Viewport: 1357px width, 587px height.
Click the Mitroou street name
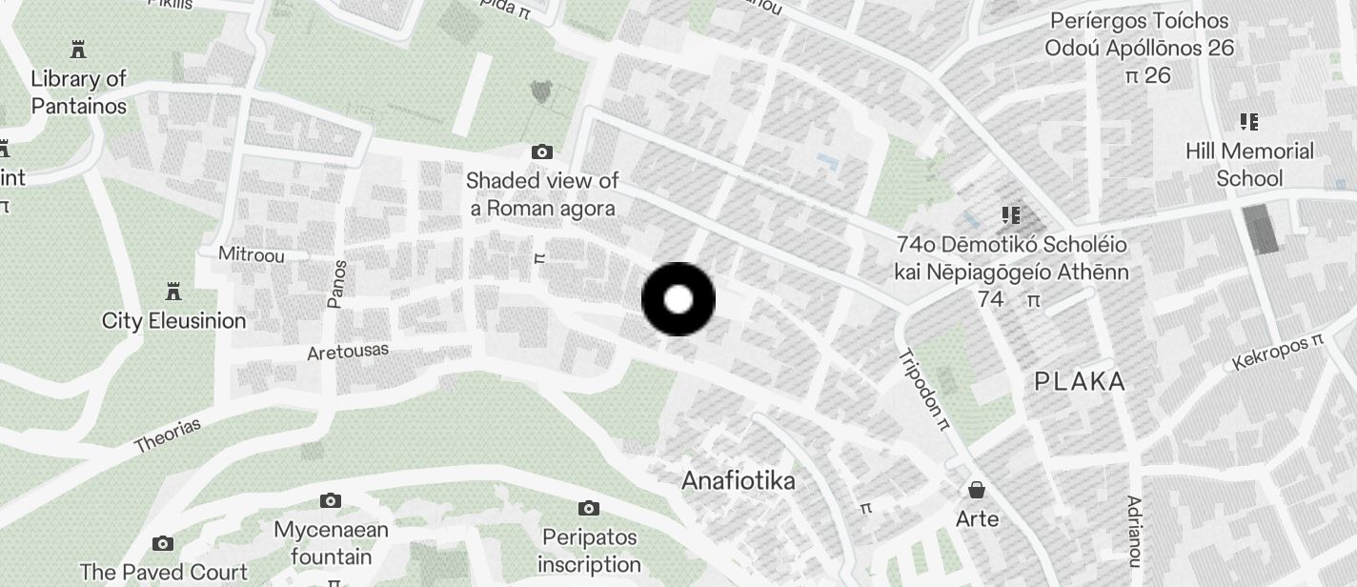point(252,254)
